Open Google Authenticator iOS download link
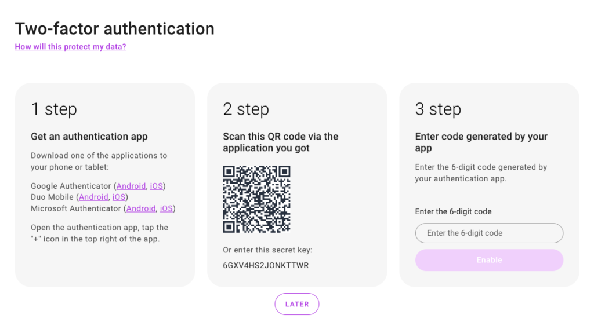This screenshot has height=326, width=594. [x=157, y=186]
